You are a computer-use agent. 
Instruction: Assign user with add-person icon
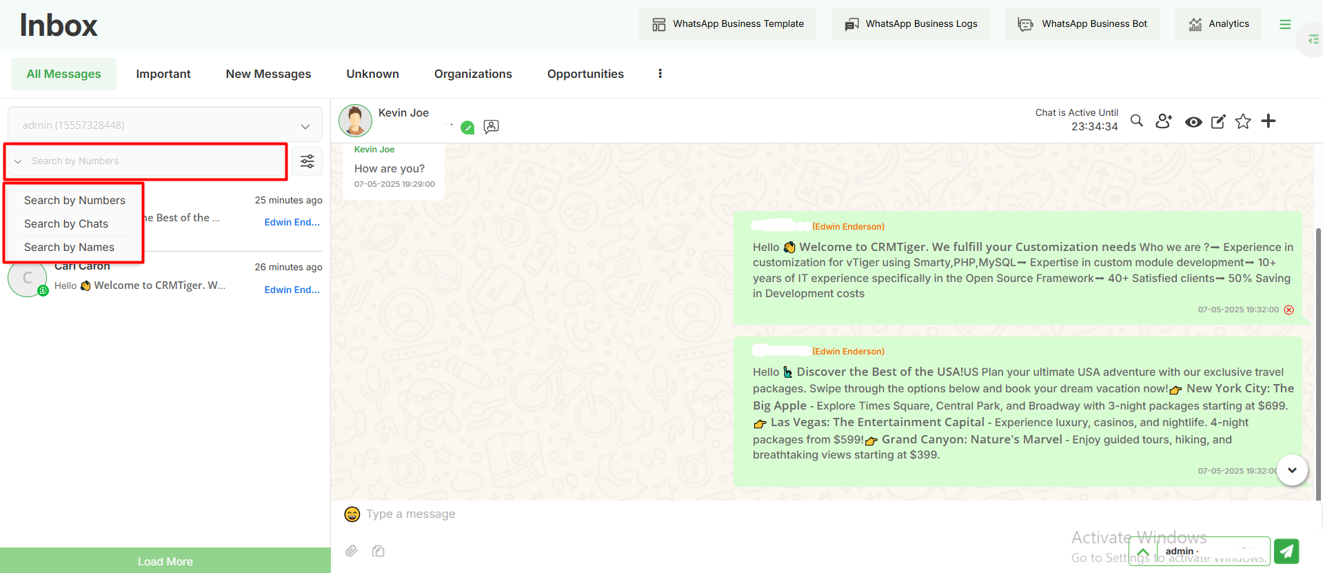[1164, 121]
